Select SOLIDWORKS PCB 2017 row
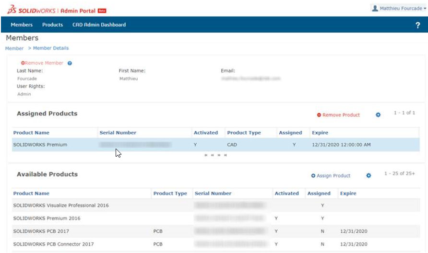This screenshot has width=428, height=253. pyautogui.click(x=215, y=231)
